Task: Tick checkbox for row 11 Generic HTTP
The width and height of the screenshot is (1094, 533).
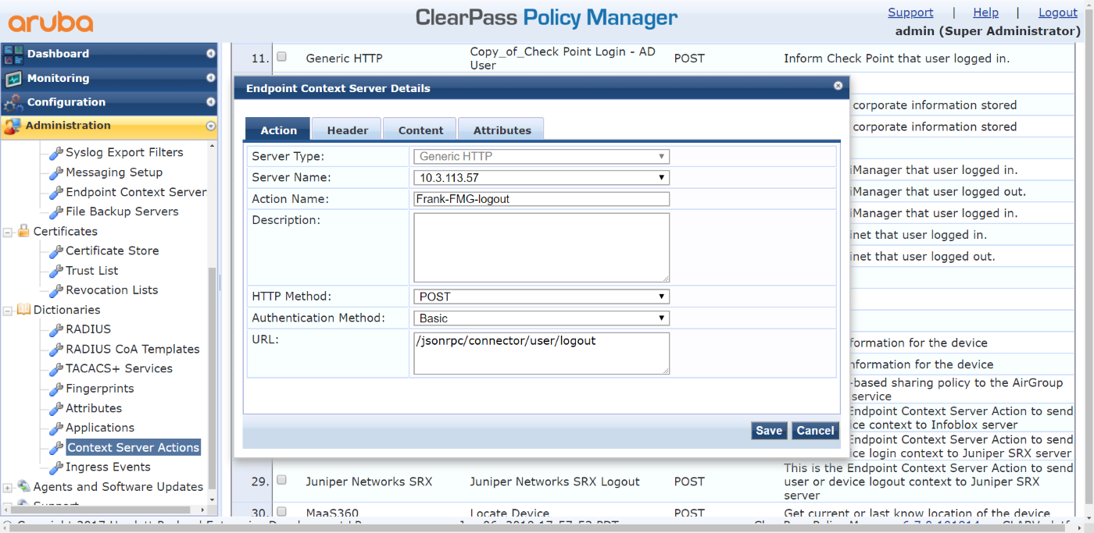Action: pos(282,56)
